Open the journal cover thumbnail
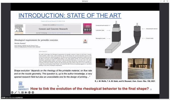Image resolution: width=170 pixels, height=100 pixels. [87, 28]
